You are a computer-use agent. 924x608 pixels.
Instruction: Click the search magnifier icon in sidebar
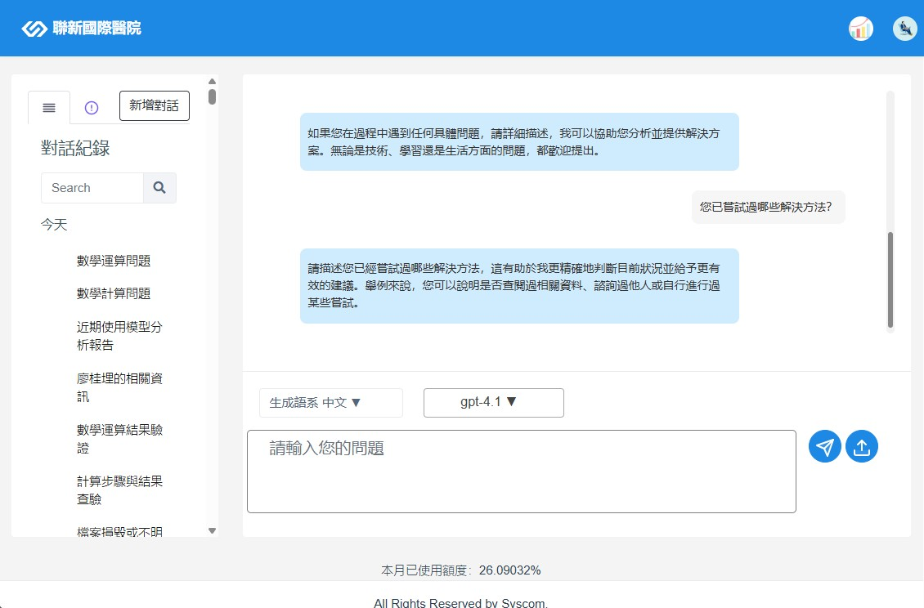coord(159,188)
